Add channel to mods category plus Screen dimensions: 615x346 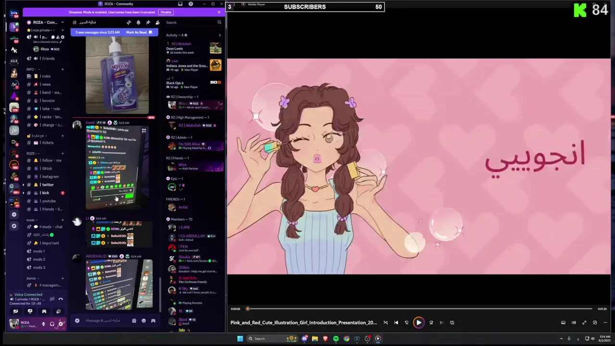(62, 220)
